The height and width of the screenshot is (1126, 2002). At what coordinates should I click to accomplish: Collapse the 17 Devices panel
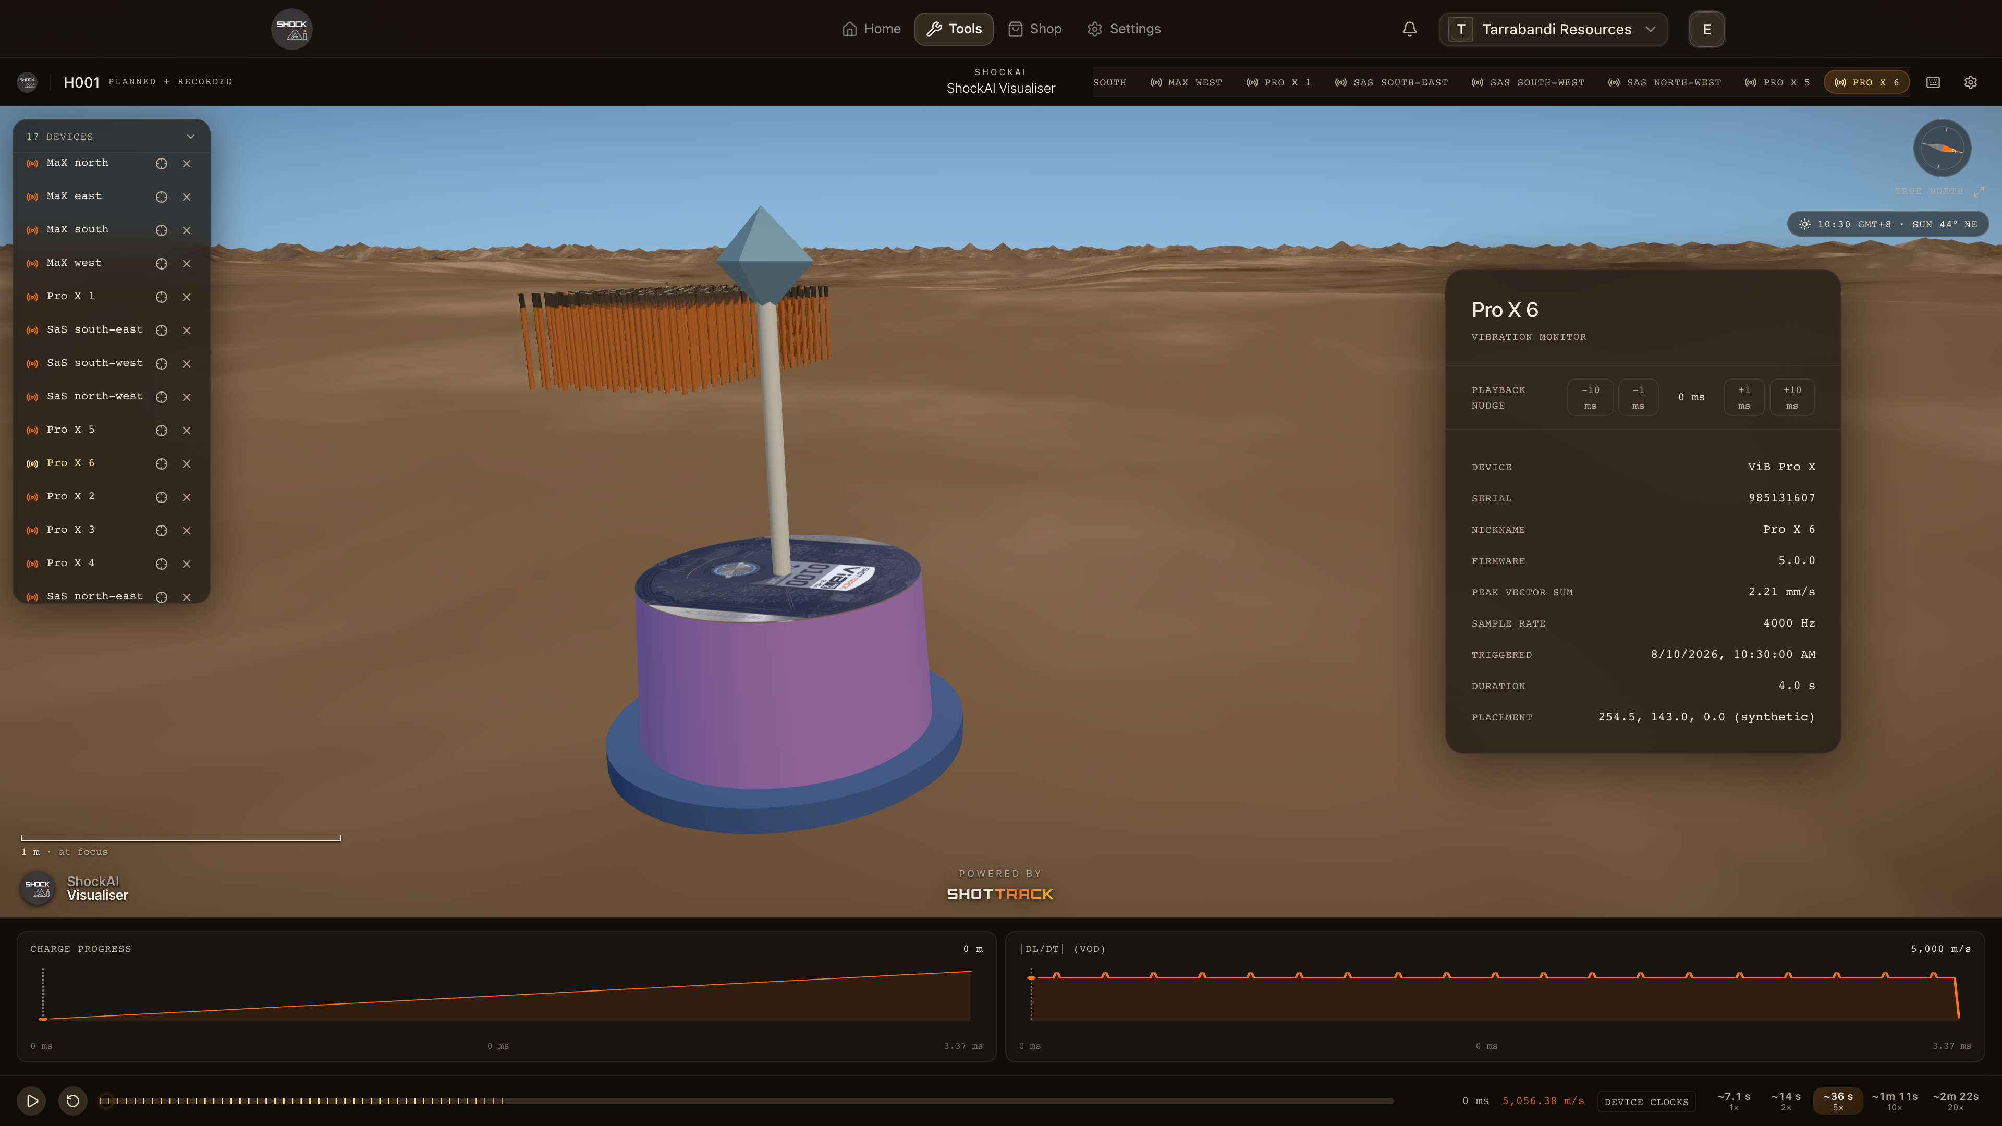click(x=190, y=137)
